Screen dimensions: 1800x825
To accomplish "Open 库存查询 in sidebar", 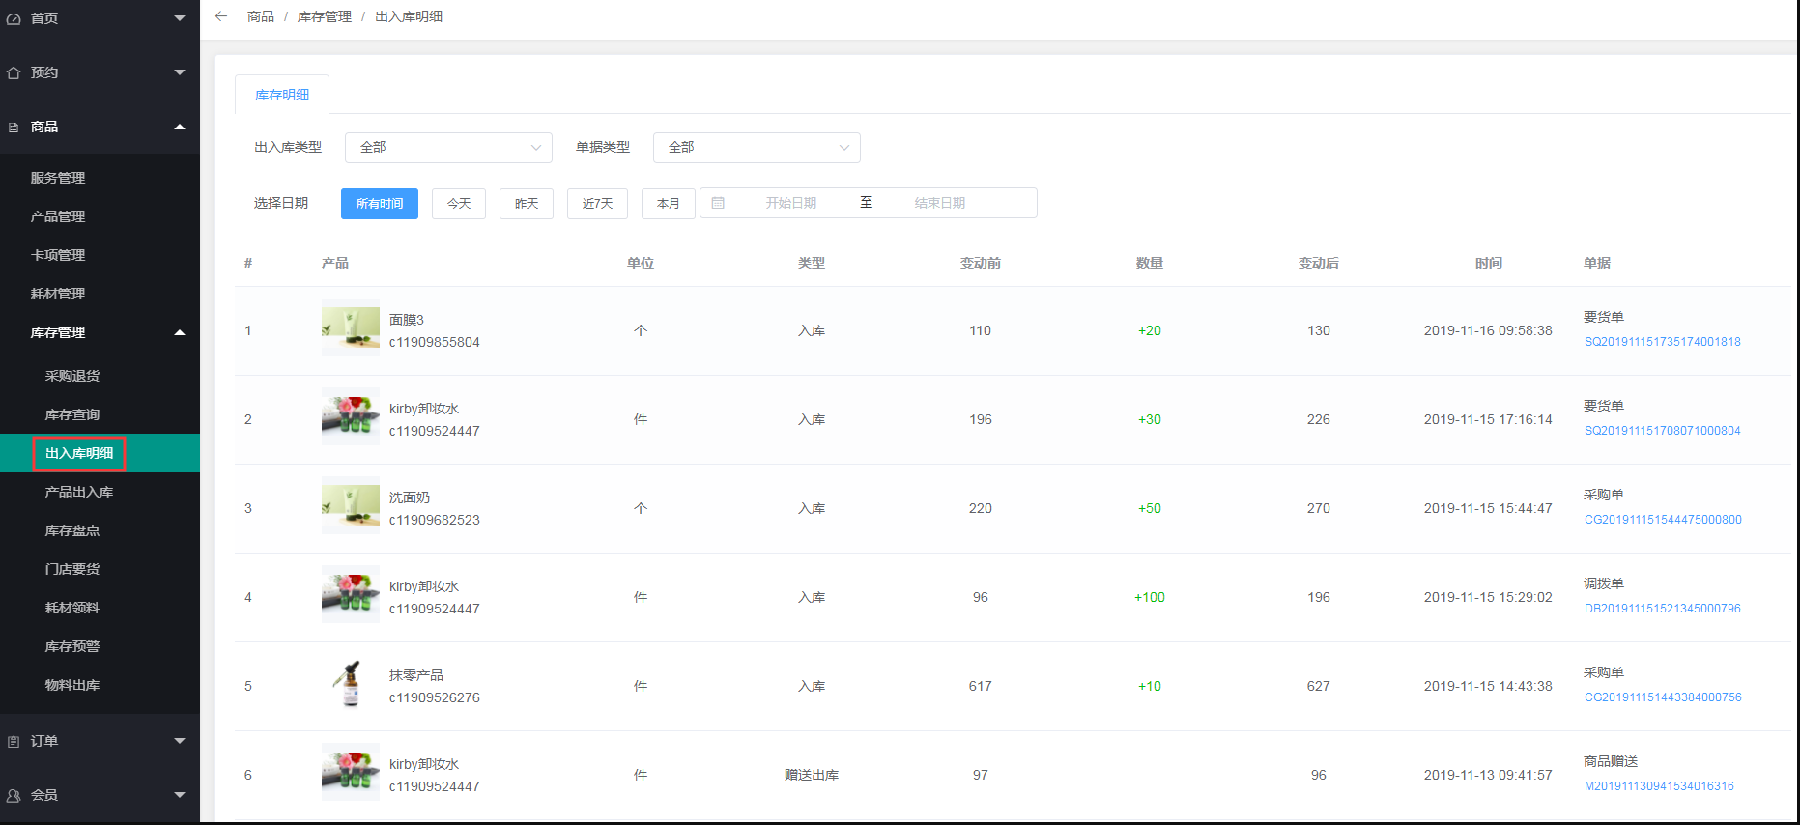I will (x=72, y=414).
